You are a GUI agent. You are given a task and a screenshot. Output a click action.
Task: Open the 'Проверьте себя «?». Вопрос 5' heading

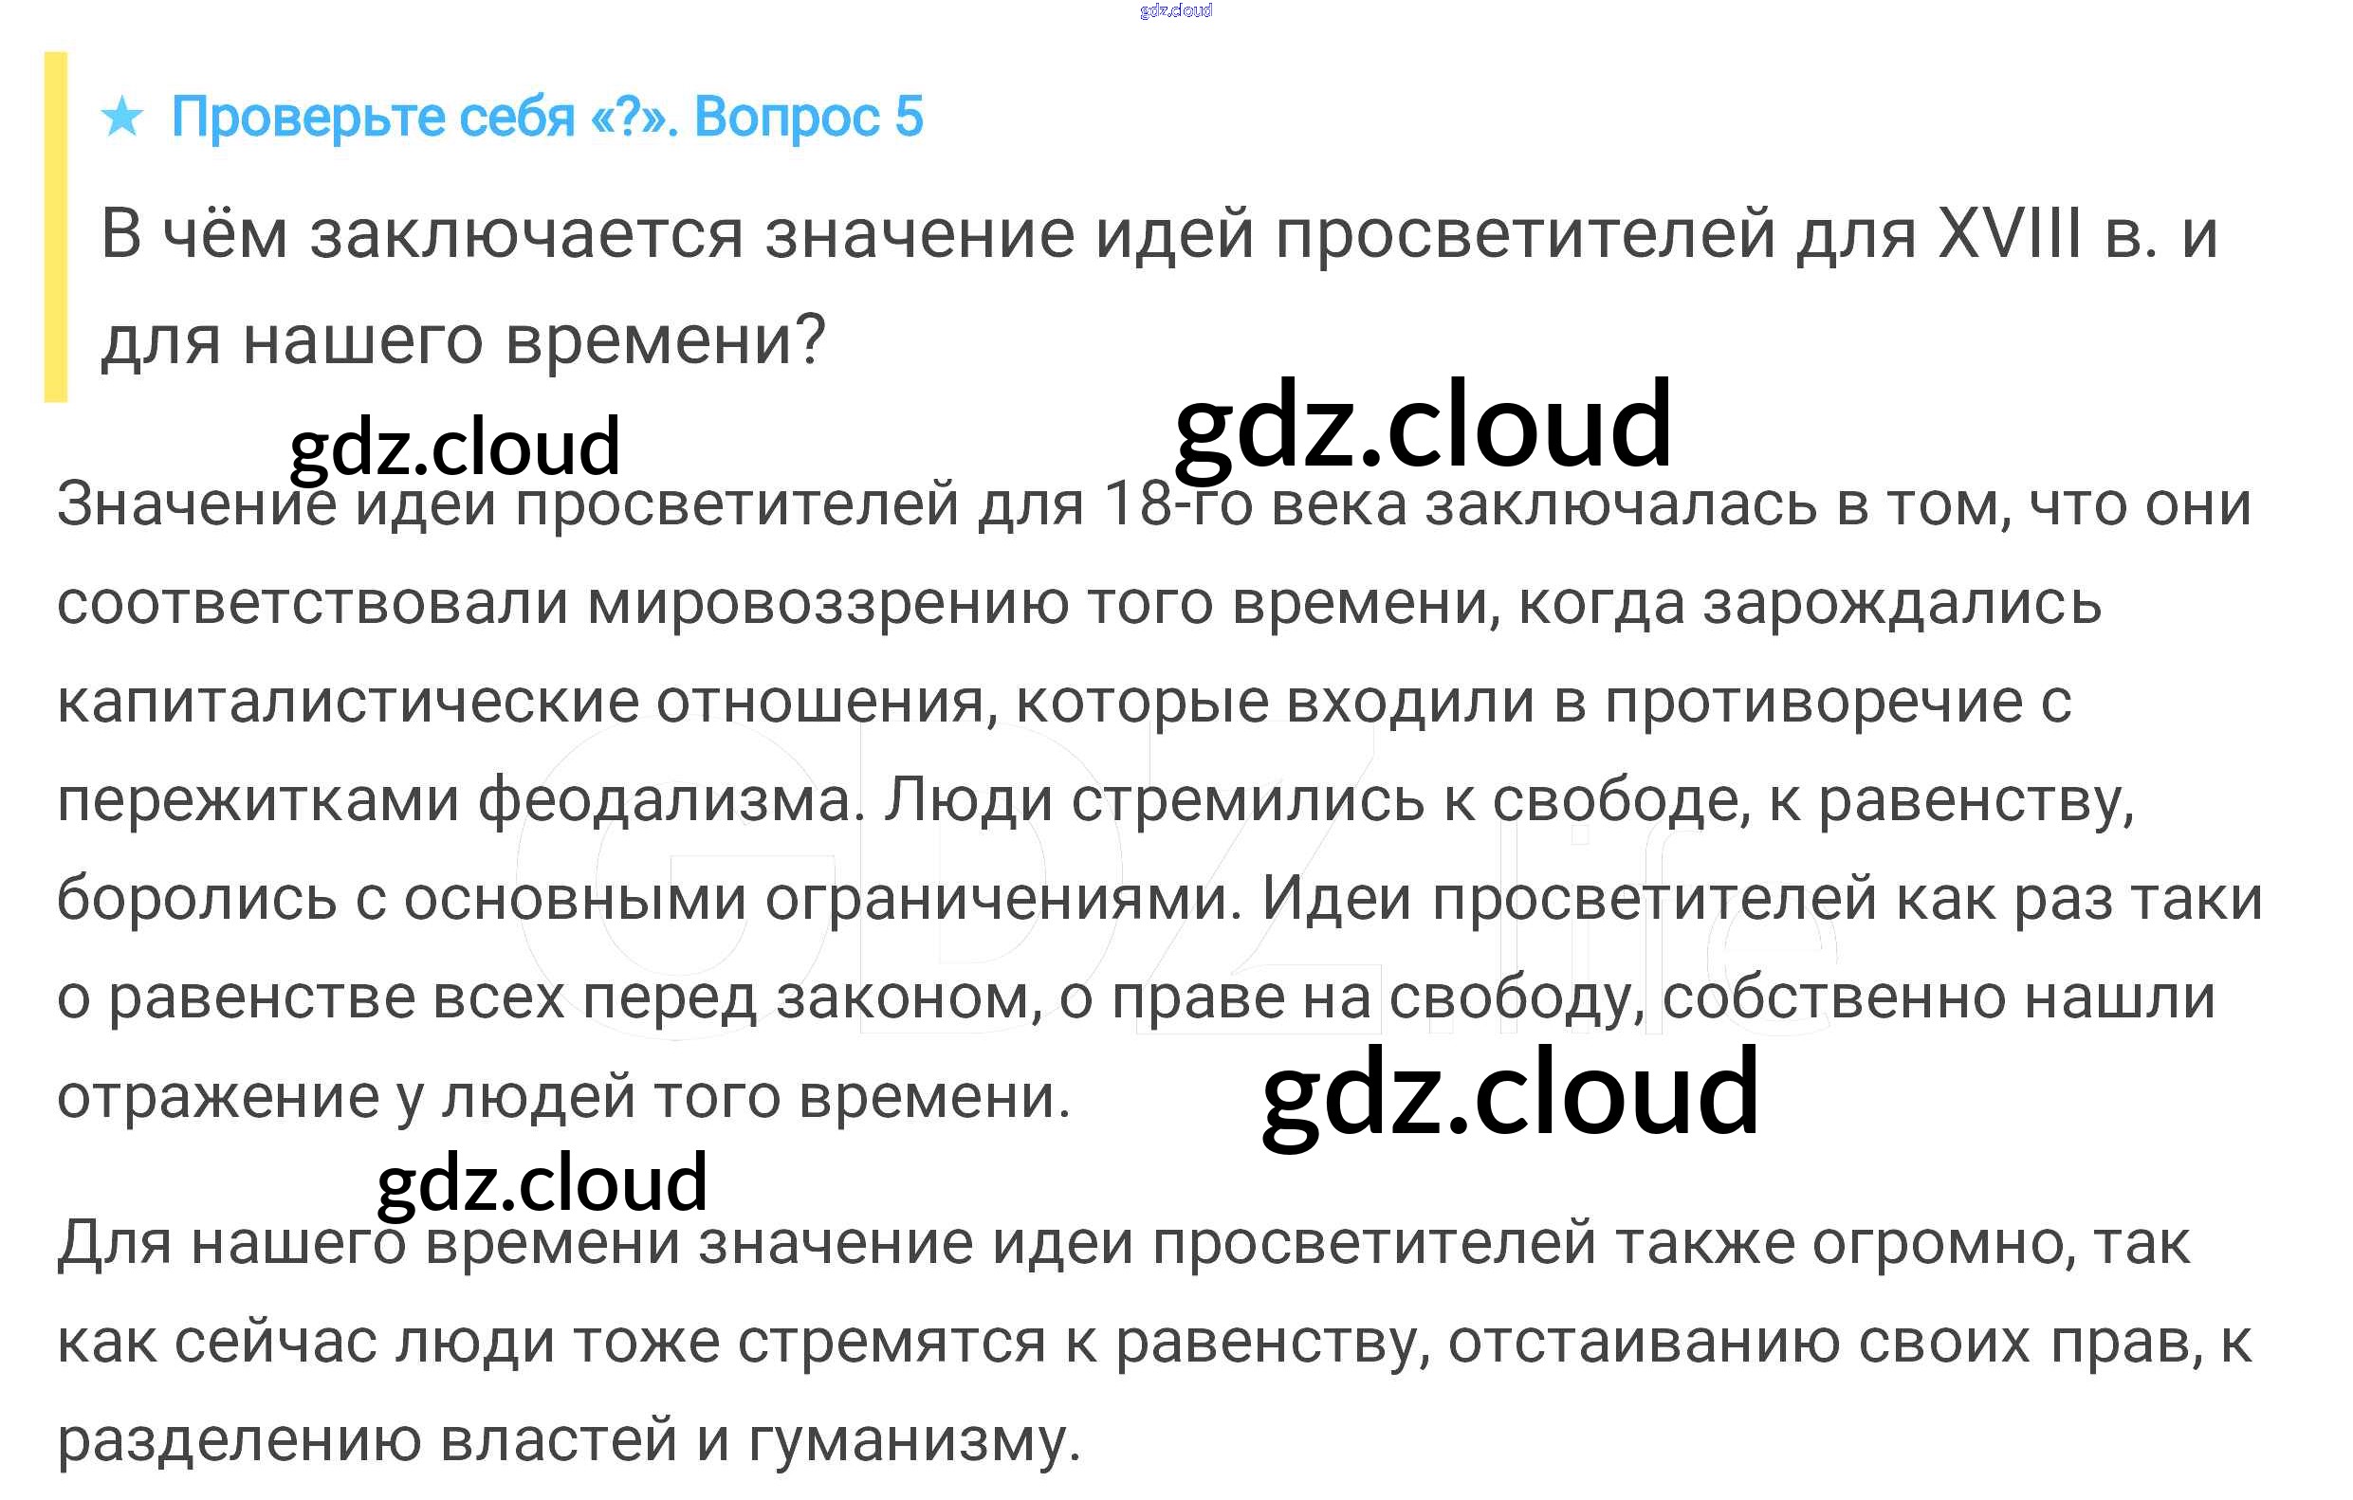[x=546, y=118]
